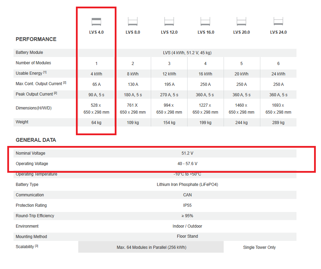321x269 pixels.
Task: Click the 51.2 V nominal voltage value
Action: click(187, 153)
